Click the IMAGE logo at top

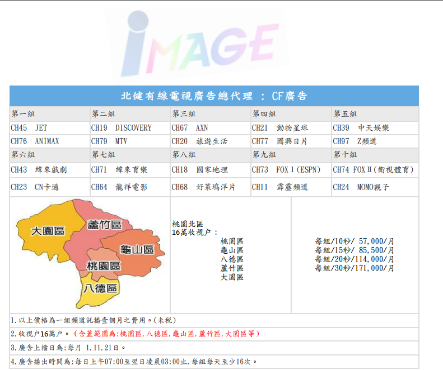(x=200, y=45)
